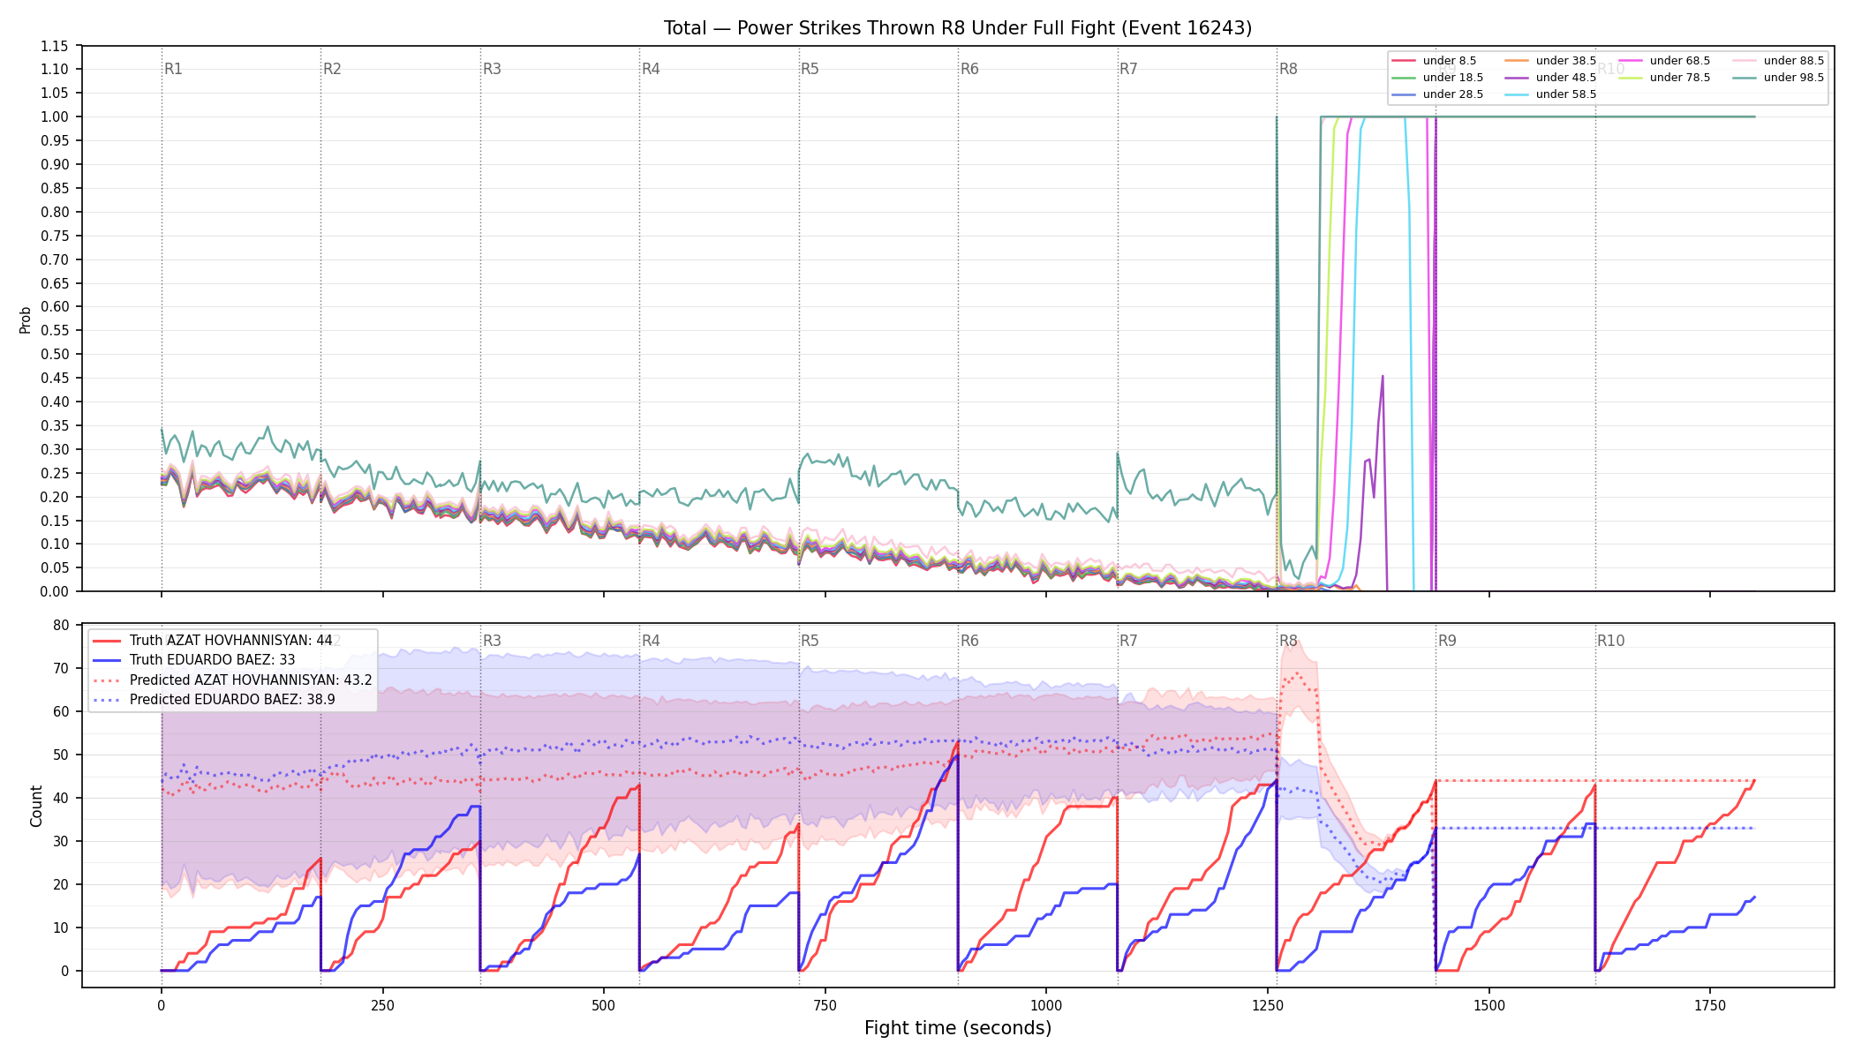The height and width of the screenshot is (1059, 1854).
Task: Click the R5 round label in the count chart
Action: click(810, 641)
